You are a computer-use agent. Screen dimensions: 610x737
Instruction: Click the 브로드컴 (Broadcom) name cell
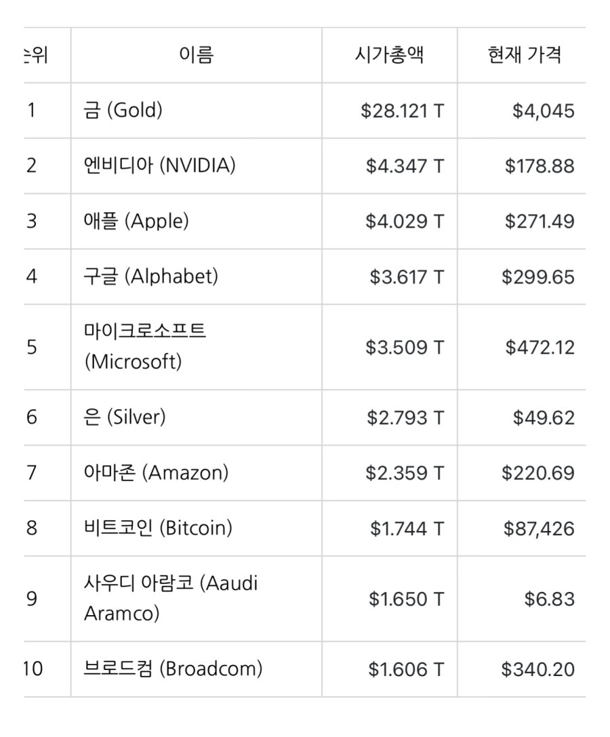point(173,669)
